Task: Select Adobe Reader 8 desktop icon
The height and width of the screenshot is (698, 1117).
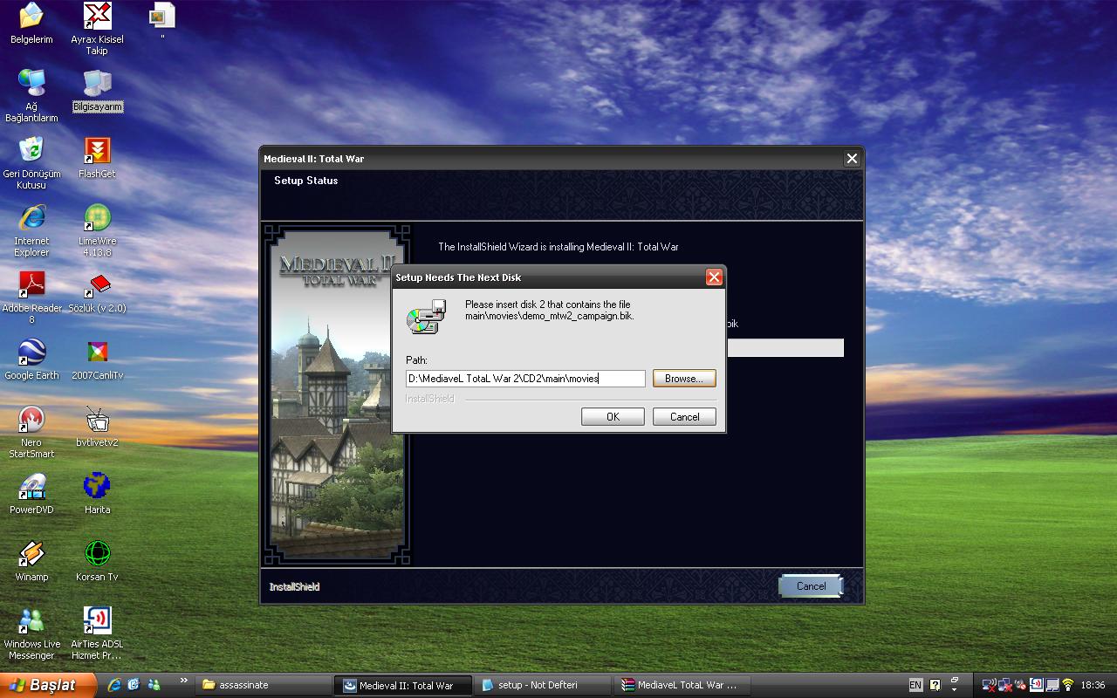Action: click(31, 298)
